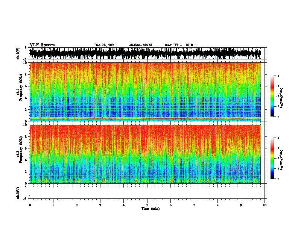Click the "ch.1(V)" waveform axis label
Image resolution: width=298 pixels, height=230 pixels.
point(18,53)
